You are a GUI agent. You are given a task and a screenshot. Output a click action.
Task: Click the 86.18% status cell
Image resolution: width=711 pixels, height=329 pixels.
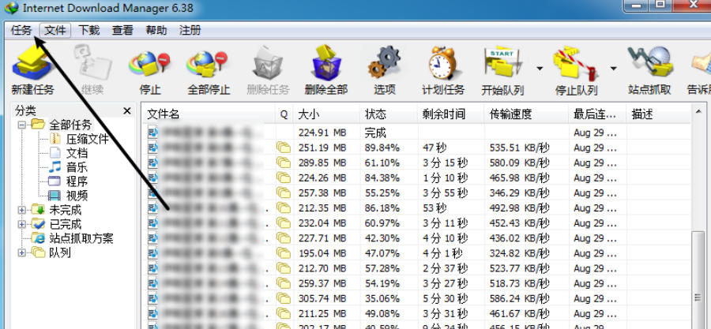tap(382, 208)
